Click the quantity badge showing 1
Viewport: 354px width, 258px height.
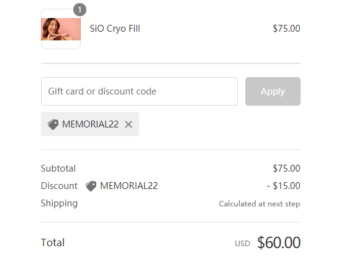(x=79, y=10)
